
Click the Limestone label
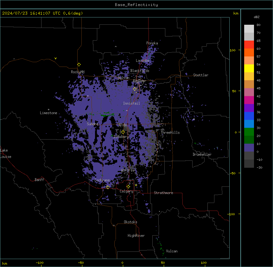click(48, 113)
